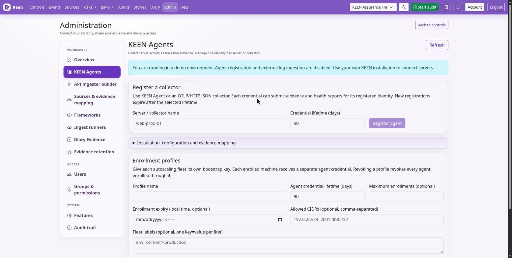Expand Installation, configuration and evidence mapping

(288, 143)
